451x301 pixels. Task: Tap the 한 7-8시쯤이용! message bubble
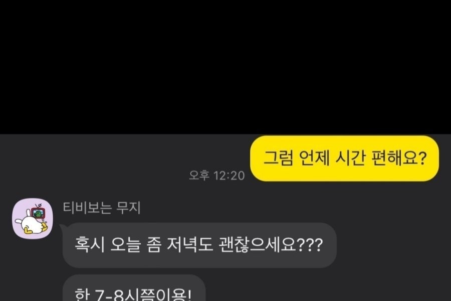pyautogui.click(x=134, y=288)
